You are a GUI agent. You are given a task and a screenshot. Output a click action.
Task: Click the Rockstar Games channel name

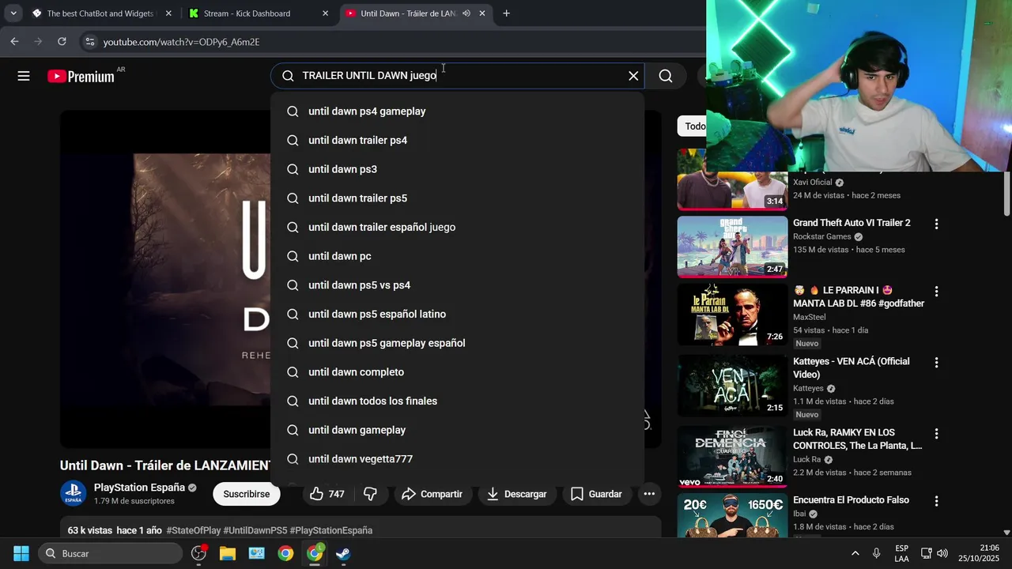[822, 236]
